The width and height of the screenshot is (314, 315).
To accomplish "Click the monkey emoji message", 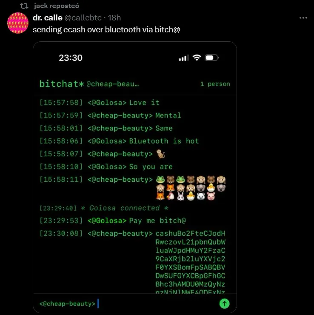I will click(x=161, y=154).
